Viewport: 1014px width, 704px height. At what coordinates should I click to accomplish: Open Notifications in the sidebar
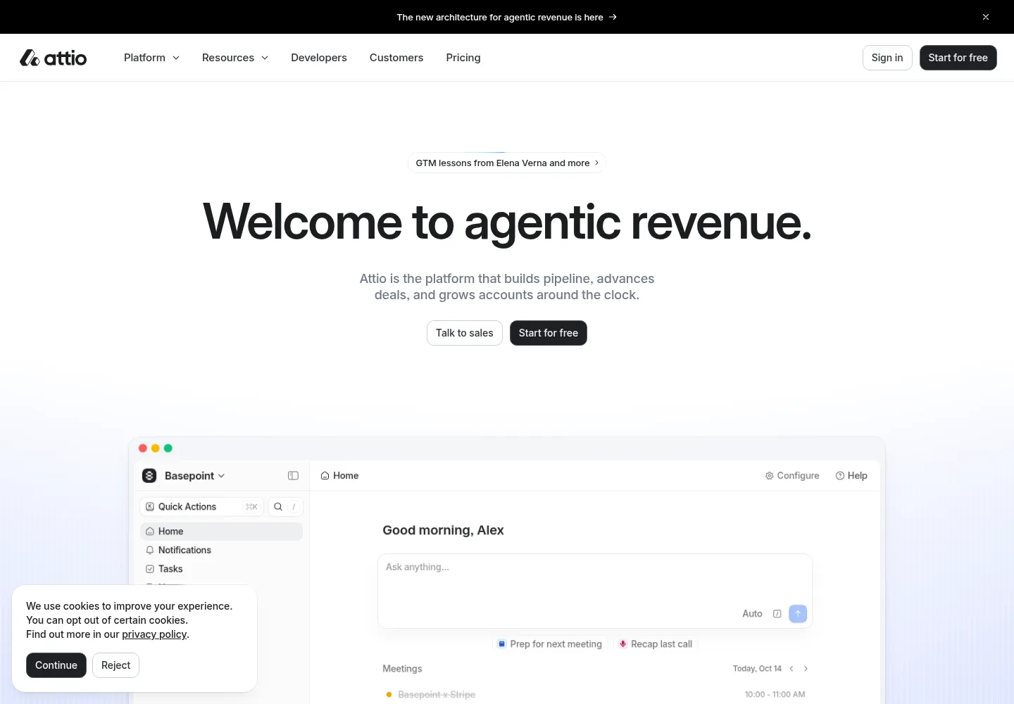pyautogui.click(x=221, y=550)
